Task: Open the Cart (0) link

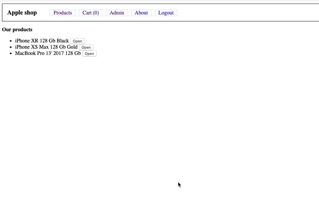Action: [x=91, y=13]
